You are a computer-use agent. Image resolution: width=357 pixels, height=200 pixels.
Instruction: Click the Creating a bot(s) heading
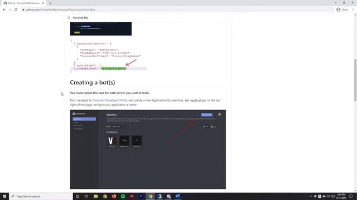[93, 83]
